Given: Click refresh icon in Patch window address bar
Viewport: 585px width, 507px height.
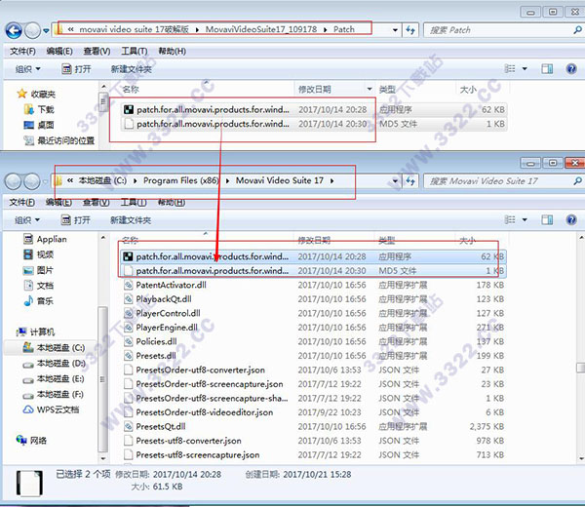Looking at the screenshot, I should [x=410, y=30].
